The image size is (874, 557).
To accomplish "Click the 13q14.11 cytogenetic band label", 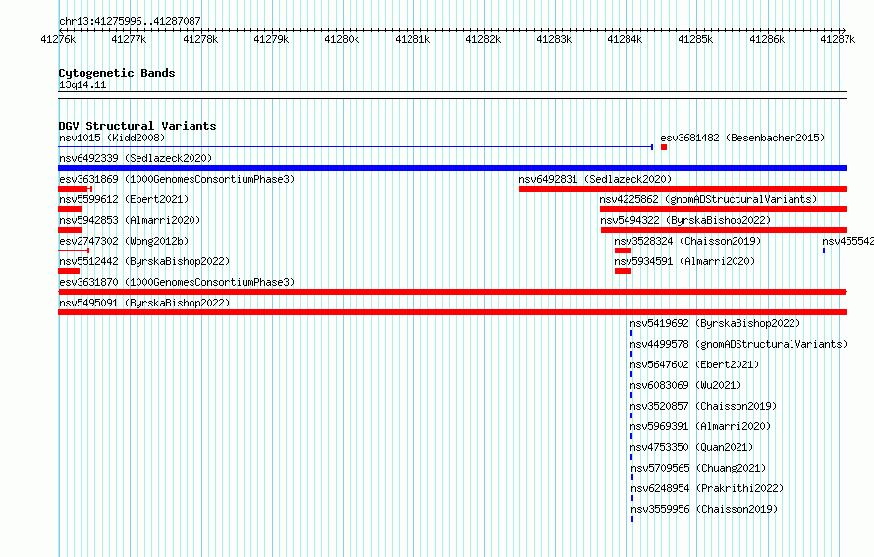I will pos(82,84).
